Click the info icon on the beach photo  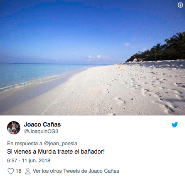(180, 5)
